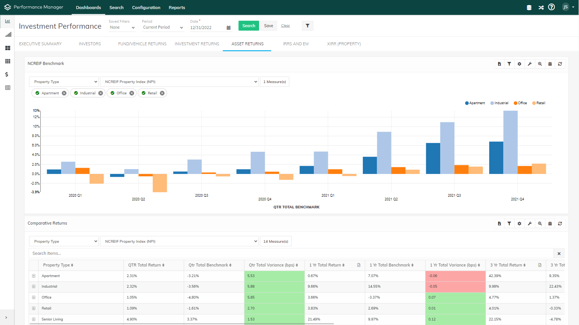Refresh the Comparative Returns panel
579x325 pixels.
[560, 223]
